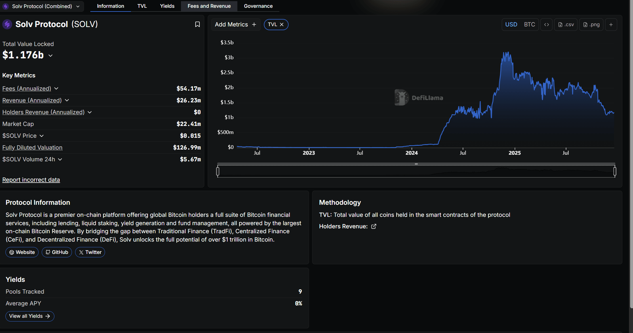Expand the Total Value Locked breakdown chevron
The width and height of the screenshot is (633, 333).
tap(51, 56)
